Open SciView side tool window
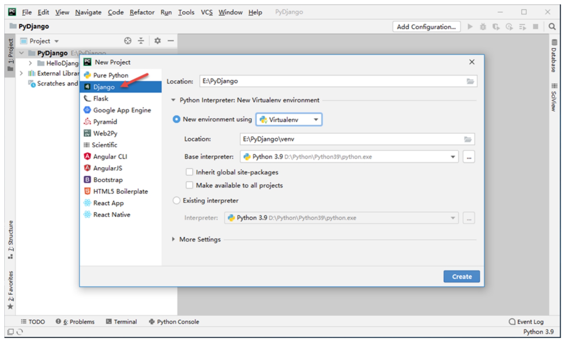This screenshot has width=567, height=344. click(554, 97)
